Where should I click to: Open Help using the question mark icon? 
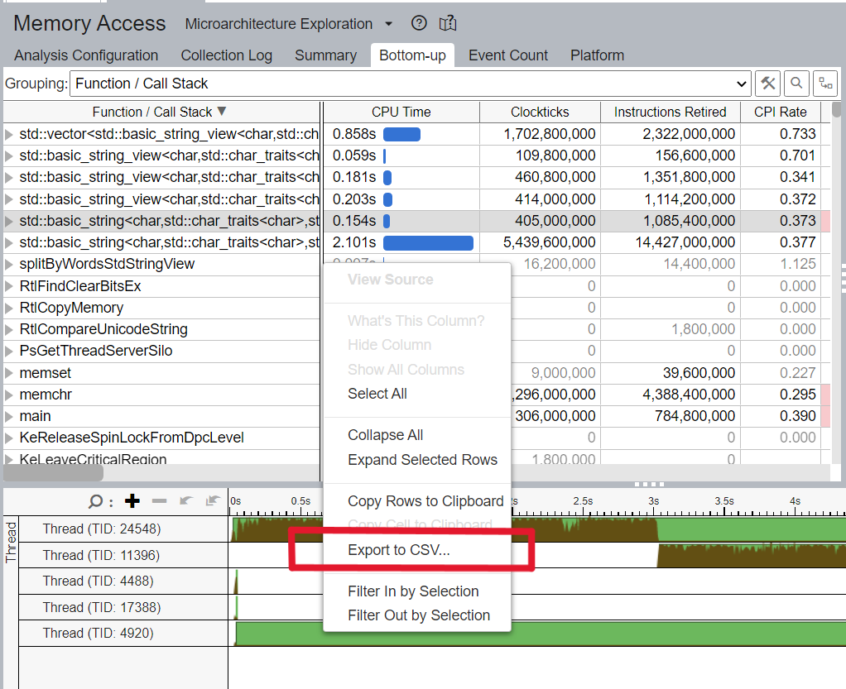(x=419, y=23)
